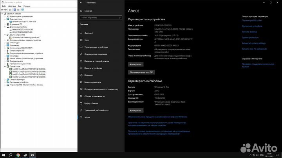The width and height of the screenshot is (282, 158).
Task: Open the taskbar search magnifier
Action: coord(11,155)
